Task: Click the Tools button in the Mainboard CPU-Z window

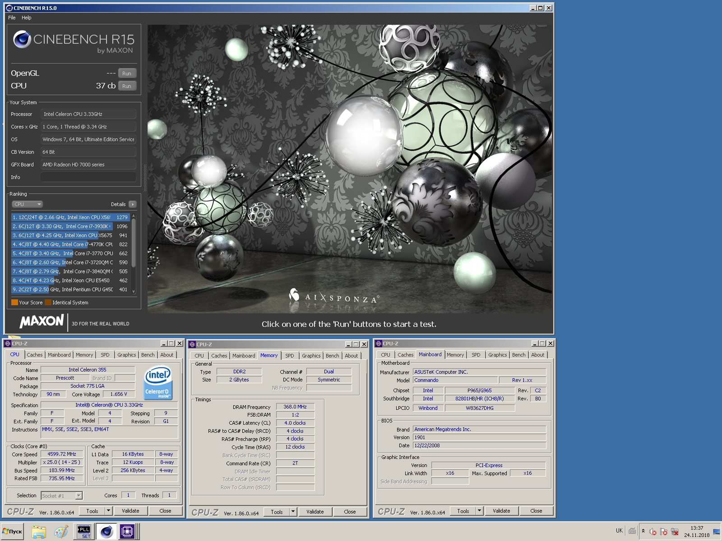Action: point(463,511)
